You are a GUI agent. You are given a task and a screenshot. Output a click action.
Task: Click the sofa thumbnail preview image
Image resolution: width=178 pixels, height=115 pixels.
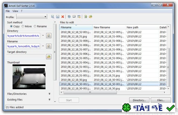click(x=29, y=77)
